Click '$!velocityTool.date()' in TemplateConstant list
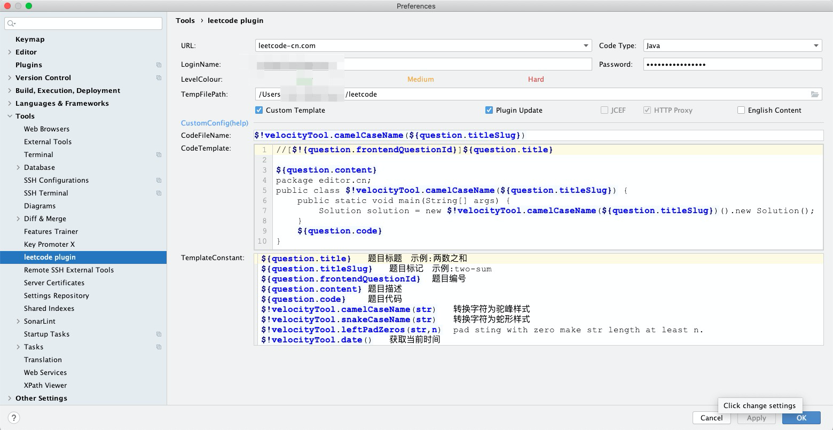Screen dimensions: 833x430 [x=316, y=340]
